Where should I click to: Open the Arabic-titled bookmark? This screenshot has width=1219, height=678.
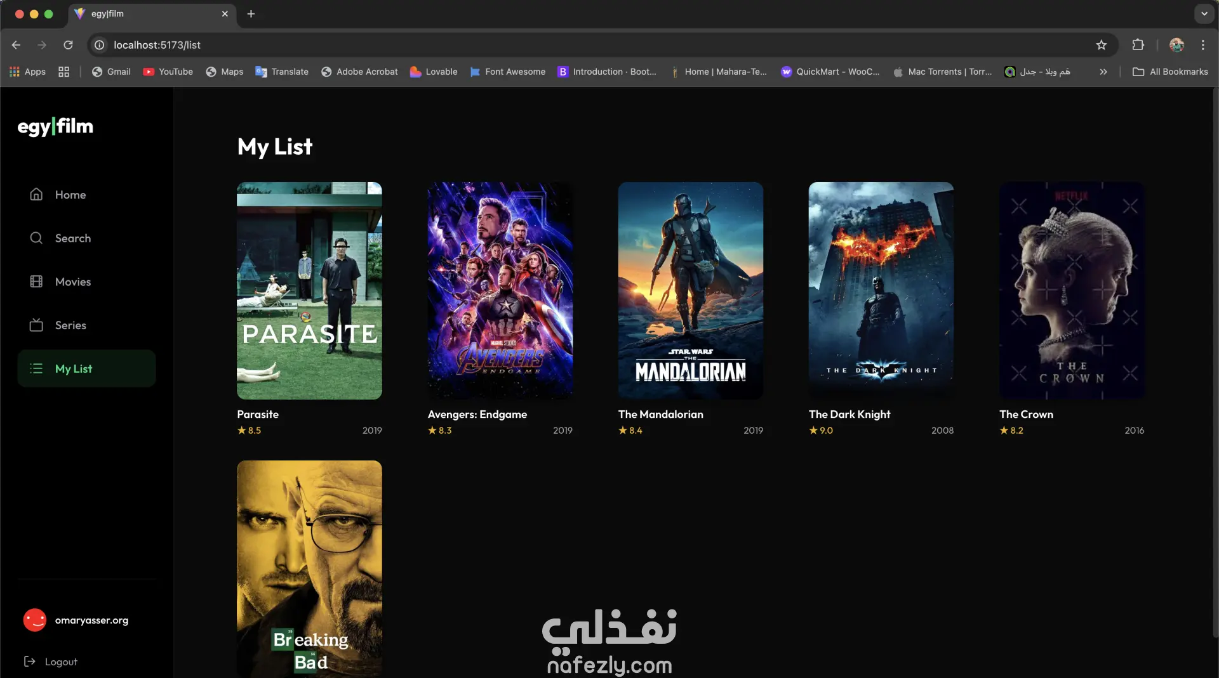tap(1037, 72)
